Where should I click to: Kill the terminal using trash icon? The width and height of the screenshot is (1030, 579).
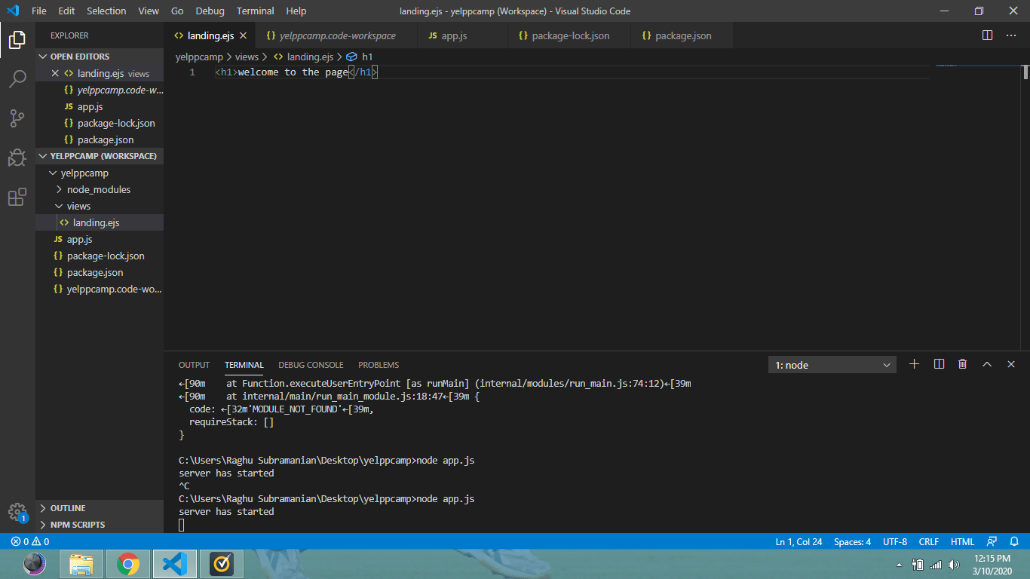(962, 364)
